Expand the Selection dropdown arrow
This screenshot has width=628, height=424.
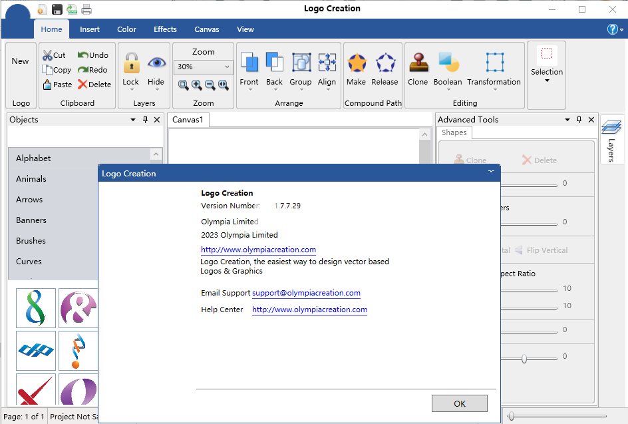pyautogui.click(x=547, y=81)
